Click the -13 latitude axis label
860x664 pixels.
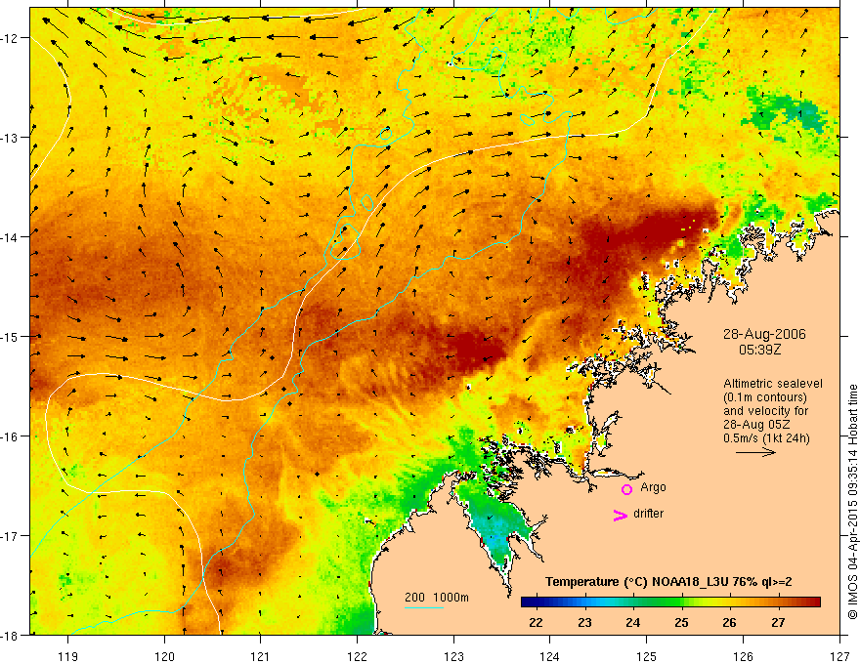coord(11,138)
